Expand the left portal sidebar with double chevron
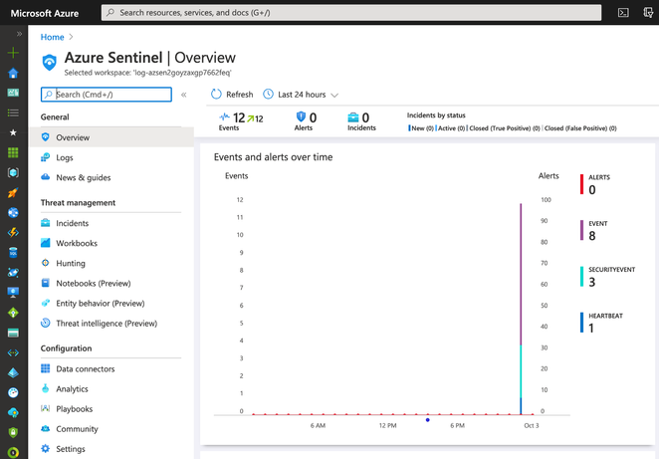Viewport: 659px width, 459px height. pyautogui.click(x=19, y=34)
